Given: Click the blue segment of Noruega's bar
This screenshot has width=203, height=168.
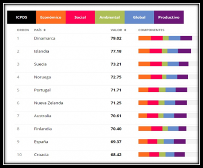Looking at the screenshot, I should tap(171, 77).
